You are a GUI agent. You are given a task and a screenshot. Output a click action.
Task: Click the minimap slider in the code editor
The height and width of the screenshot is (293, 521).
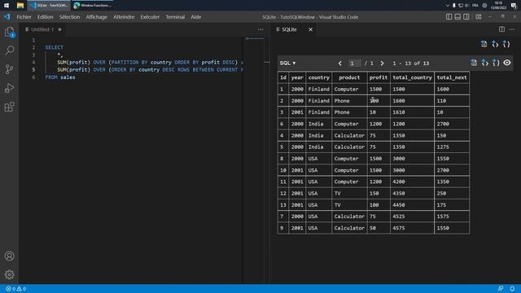[255, 38]
